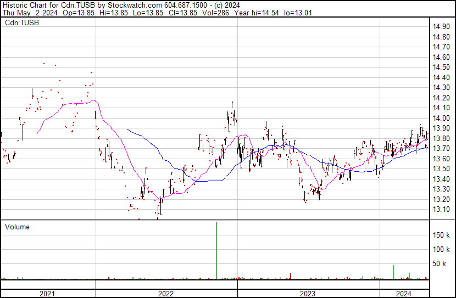Click the 14.50 price axis label
Image resolution: width=456 pixels, height=298 pixels.
[442, 68]
